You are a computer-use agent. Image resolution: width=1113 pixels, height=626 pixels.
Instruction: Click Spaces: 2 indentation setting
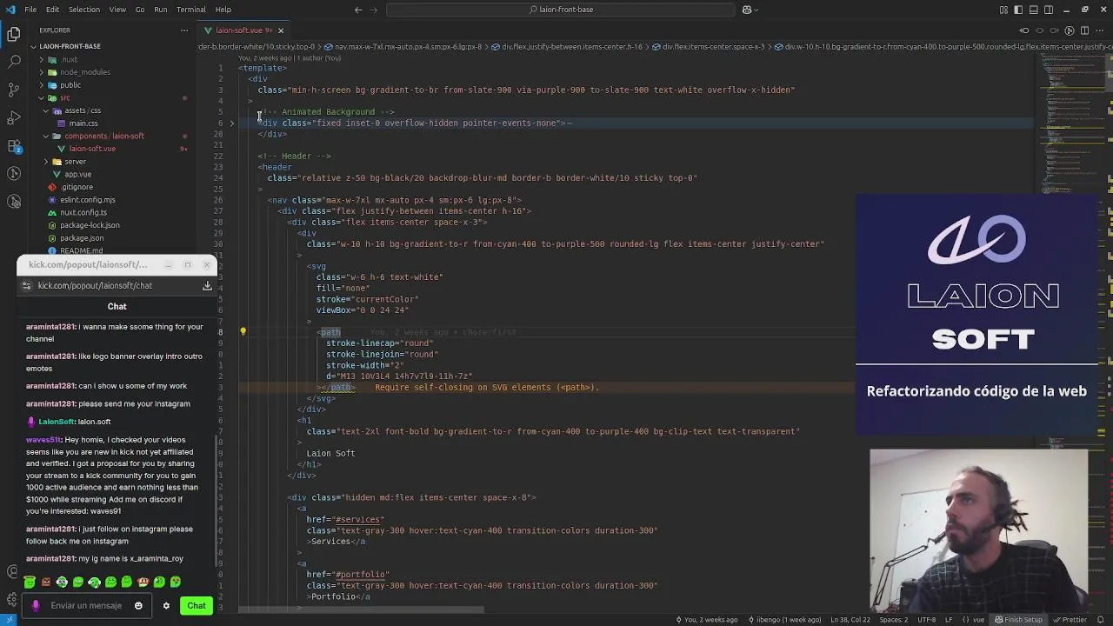(x=893, y=620)
